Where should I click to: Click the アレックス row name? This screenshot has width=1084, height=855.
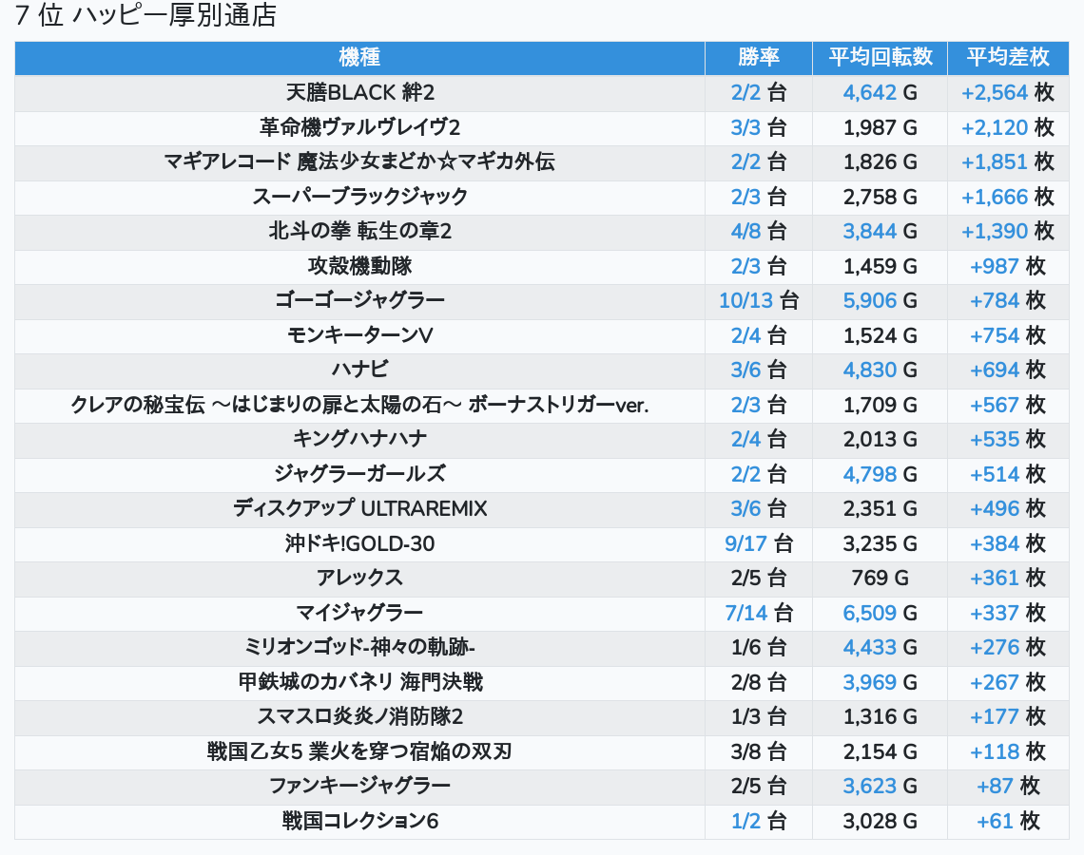click(x=359, y=578)
